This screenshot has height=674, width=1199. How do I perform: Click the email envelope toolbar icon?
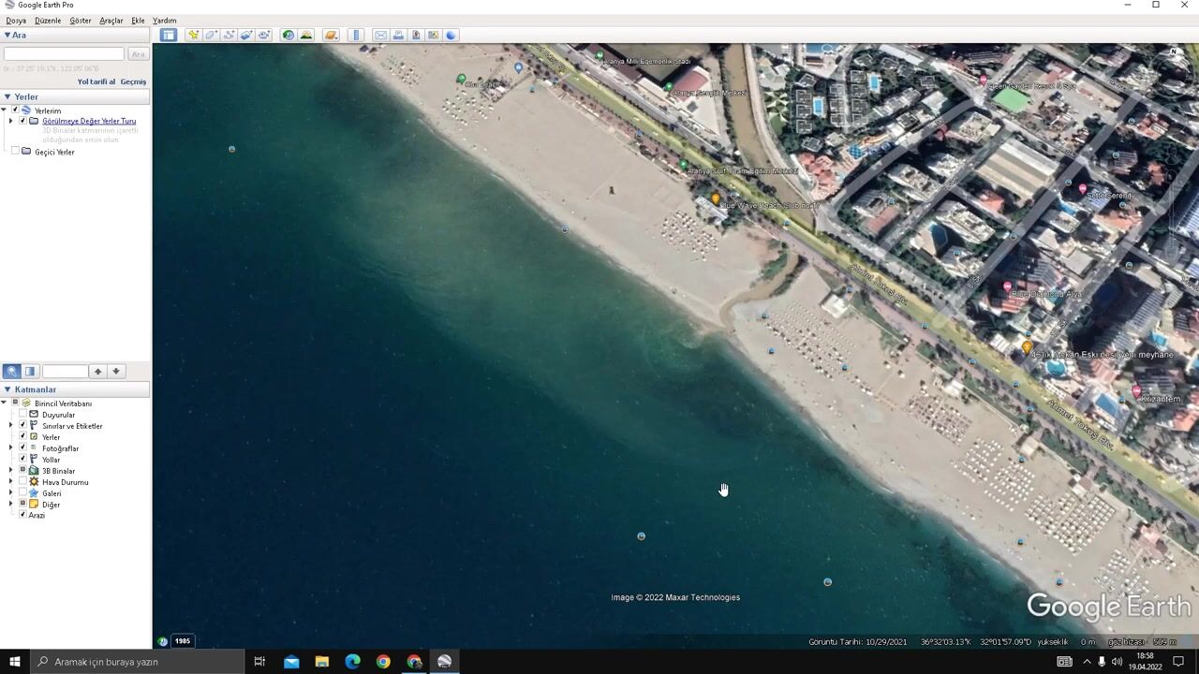pos(380,35)
